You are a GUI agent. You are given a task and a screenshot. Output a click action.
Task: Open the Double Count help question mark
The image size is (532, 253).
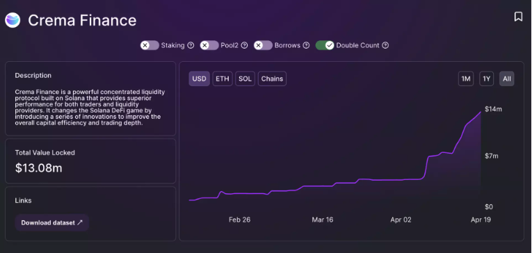click(385, 45)
